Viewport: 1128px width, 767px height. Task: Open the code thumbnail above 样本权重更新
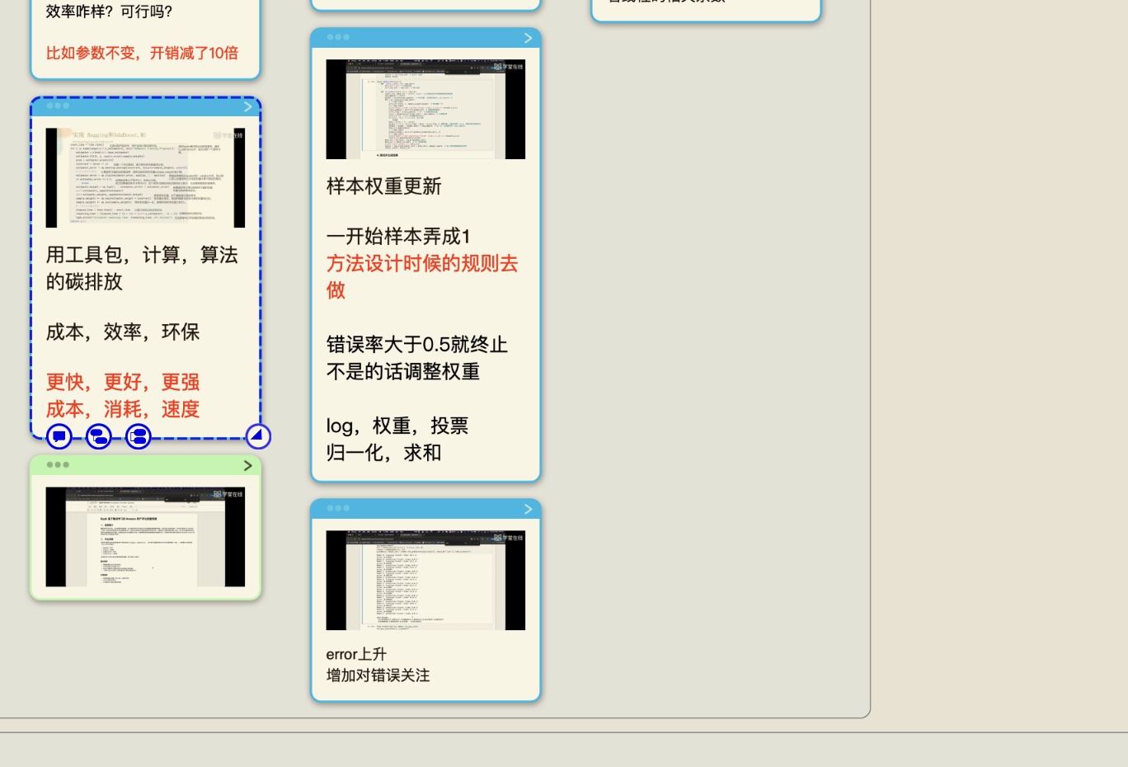pyautogui.click(x=425, y=109)
